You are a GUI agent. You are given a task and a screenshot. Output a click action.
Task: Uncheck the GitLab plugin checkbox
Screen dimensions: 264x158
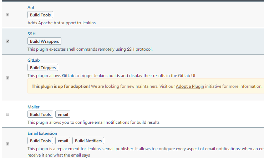click(7, 78)
